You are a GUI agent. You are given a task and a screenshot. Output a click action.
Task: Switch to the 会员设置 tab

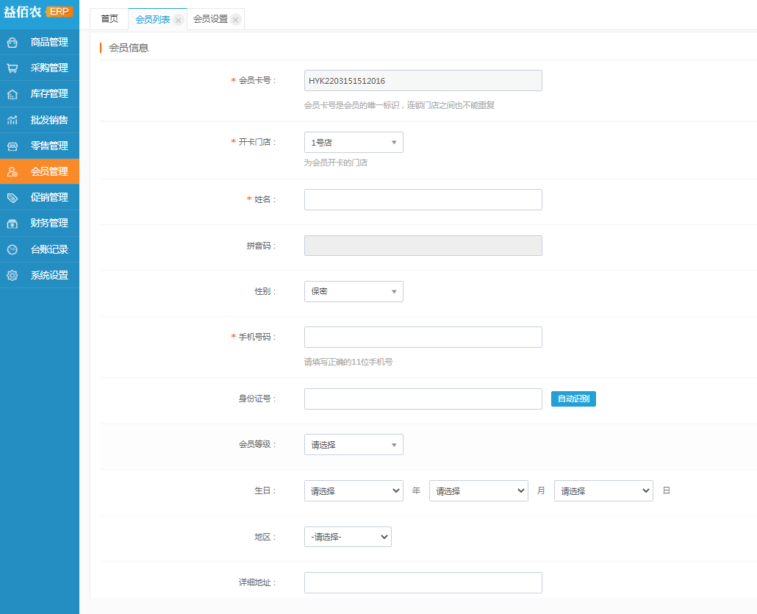(210, 19)
